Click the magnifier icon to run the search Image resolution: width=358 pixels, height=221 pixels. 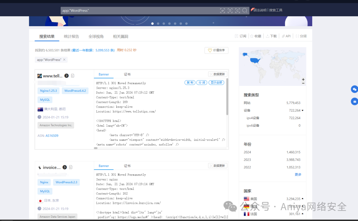245,11
